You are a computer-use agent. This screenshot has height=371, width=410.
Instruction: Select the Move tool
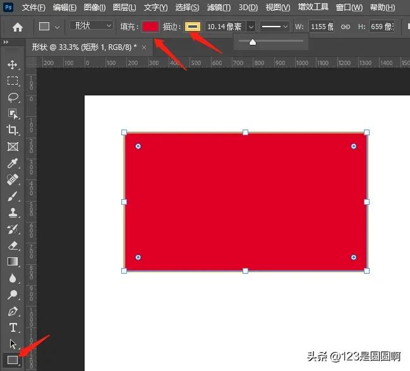[x=13, y=64]
